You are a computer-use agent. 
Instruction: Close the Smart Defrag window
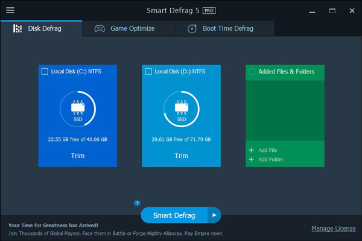pyautogui.click(x=352, y=11)
